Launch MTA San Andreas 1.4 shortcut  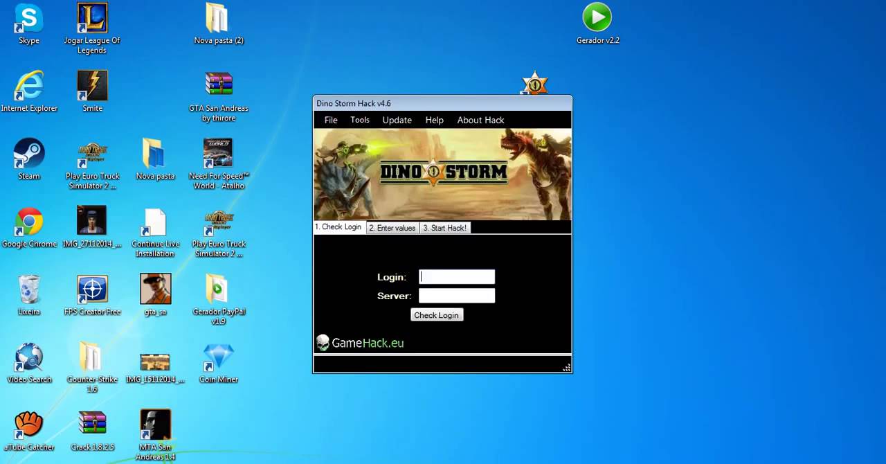click(155, 436)
